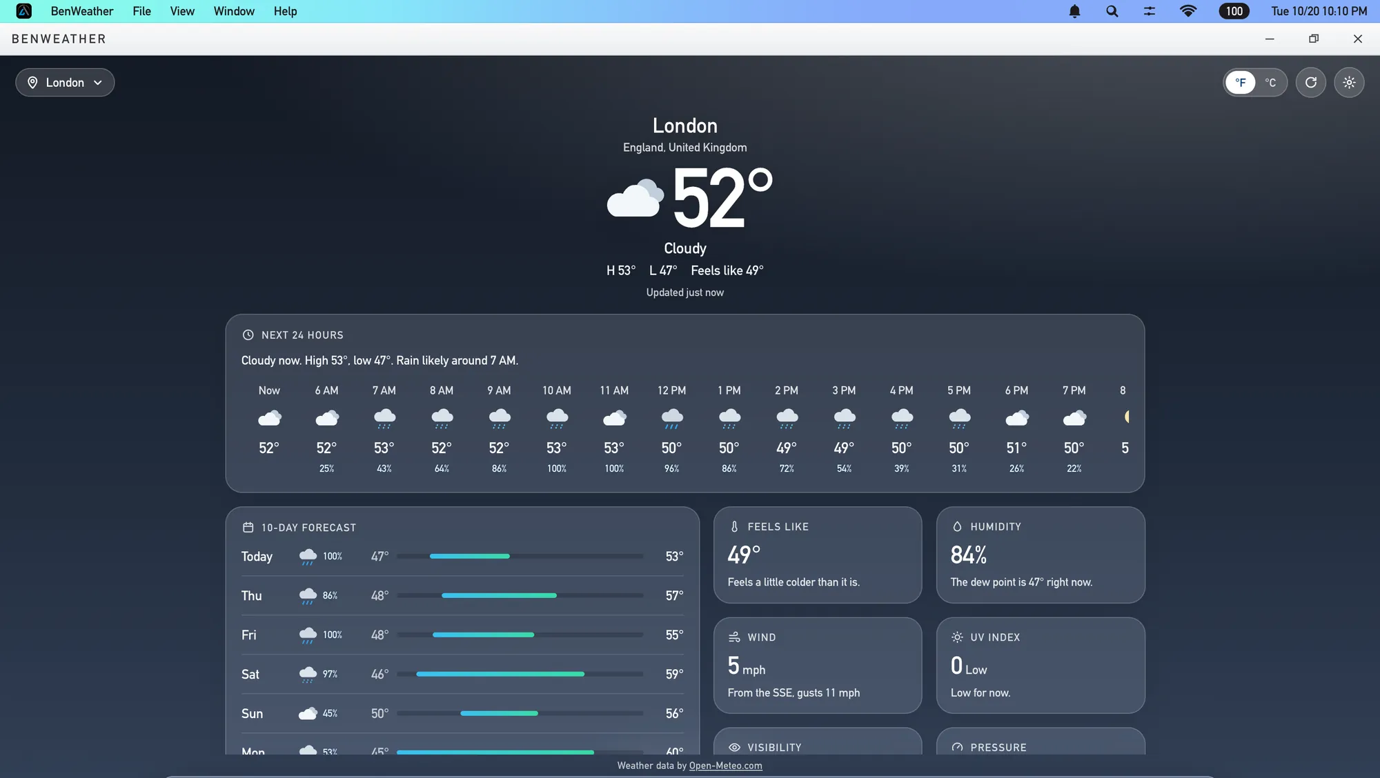Click the 3 PM 54% precipitation value
Image resolution: width=1380 pixels, height=778 pixels.
pos(844,468)
